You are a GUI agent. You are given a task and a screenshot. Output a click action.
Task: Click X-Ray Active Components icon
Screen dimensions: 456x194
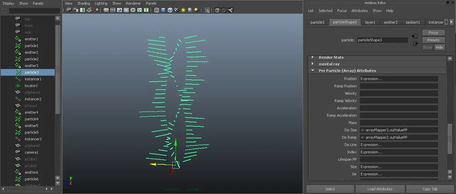[x=224, y=10]
